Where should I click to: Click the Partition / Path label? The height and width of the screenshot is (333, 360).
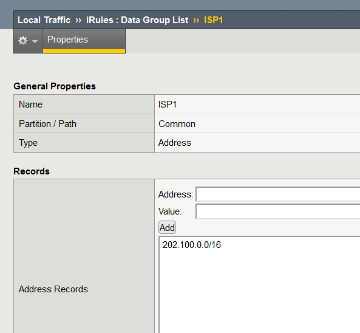click(x=47, y=124)
